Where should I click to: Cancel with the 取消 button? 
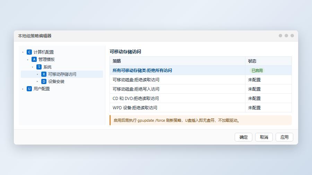click(x=264, y=137)
